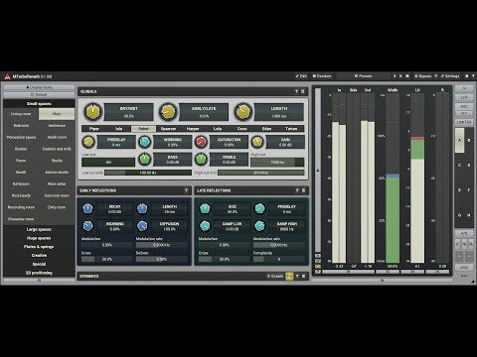
Task: Click the green TREBLE knob
Action: click(x=201, y=160)
